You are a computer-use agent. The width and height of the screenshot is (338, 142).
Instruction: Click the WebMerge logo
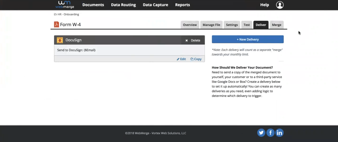[65, 5]
